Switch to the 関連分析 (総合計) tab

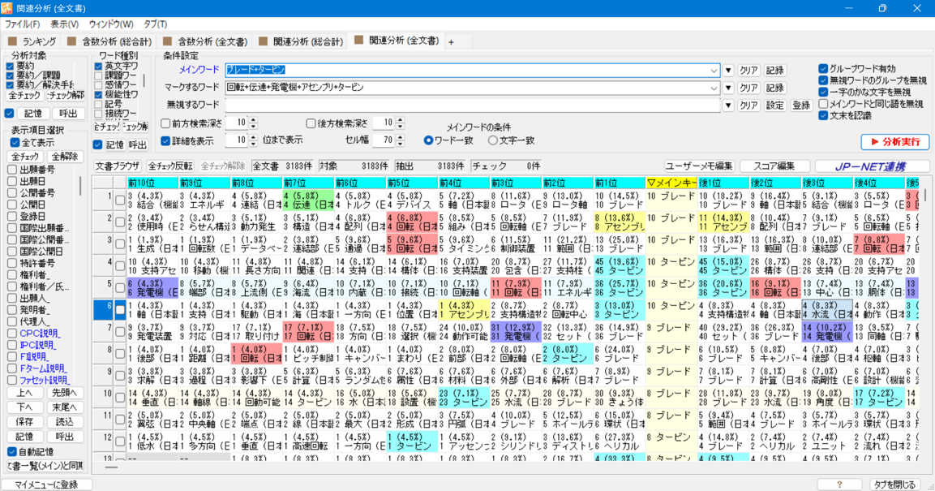point(302,41)
